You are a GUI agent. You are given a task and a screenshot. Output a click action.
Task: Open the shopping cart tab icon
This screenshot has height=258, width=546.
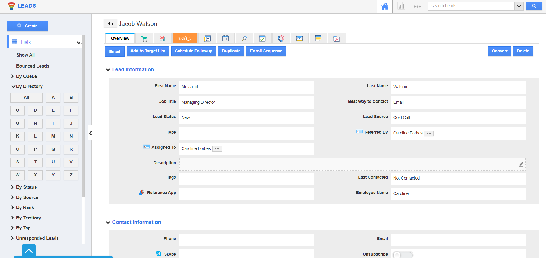tap(144, 39)
